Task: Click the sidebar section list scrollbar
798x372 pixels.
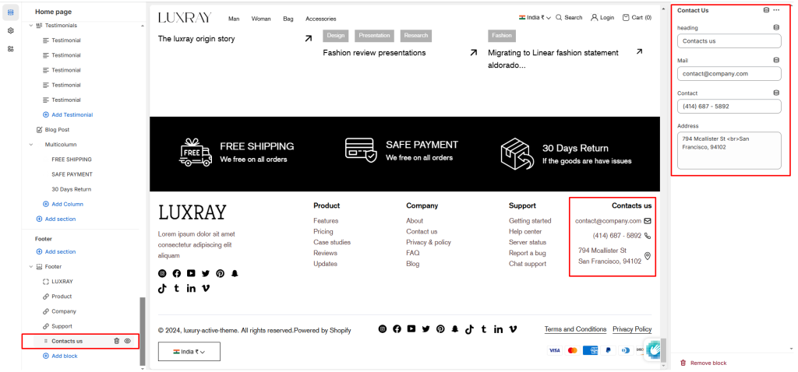Action: (x=143, y=330)
